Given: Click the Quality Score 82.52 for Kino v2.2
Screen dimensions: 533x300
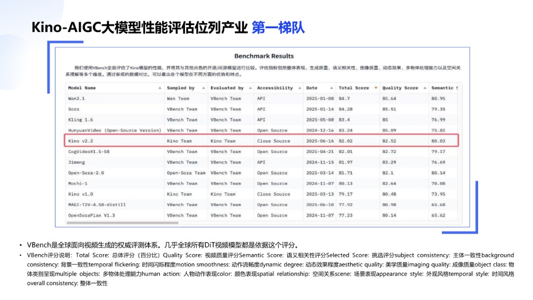Looking at the screenshot, I should point(389,141).
